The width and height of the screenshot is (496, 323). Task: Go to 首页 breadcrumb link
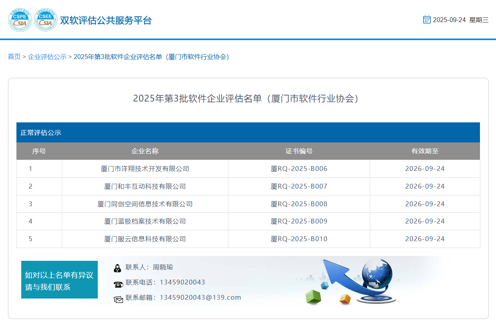(14, 57)
